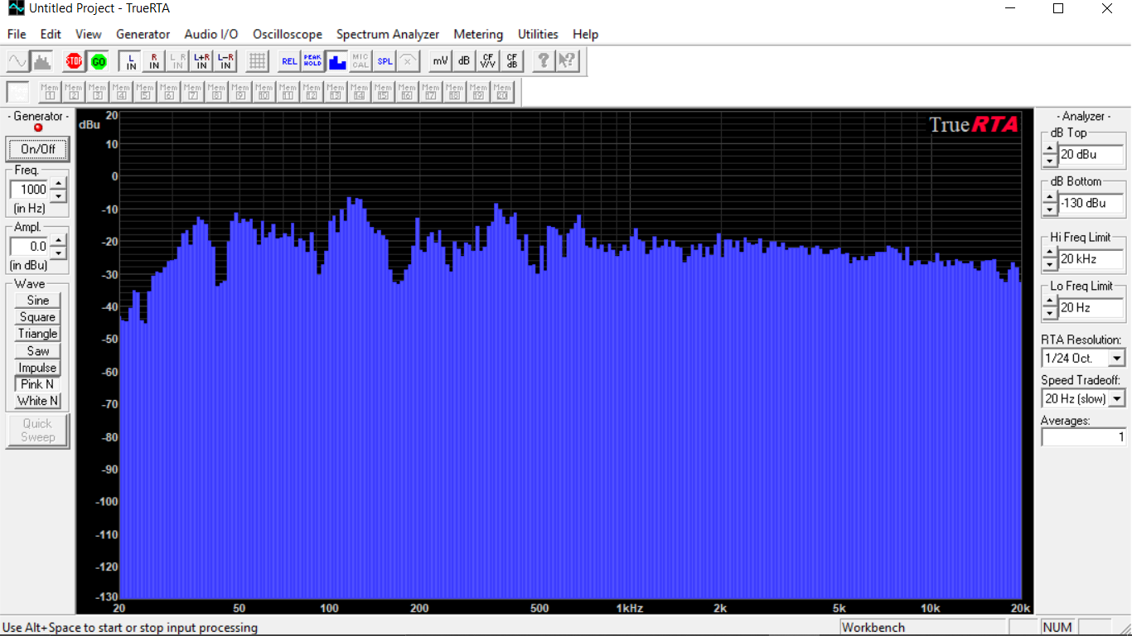Enable Peak Hold in the toolbar

312,61
